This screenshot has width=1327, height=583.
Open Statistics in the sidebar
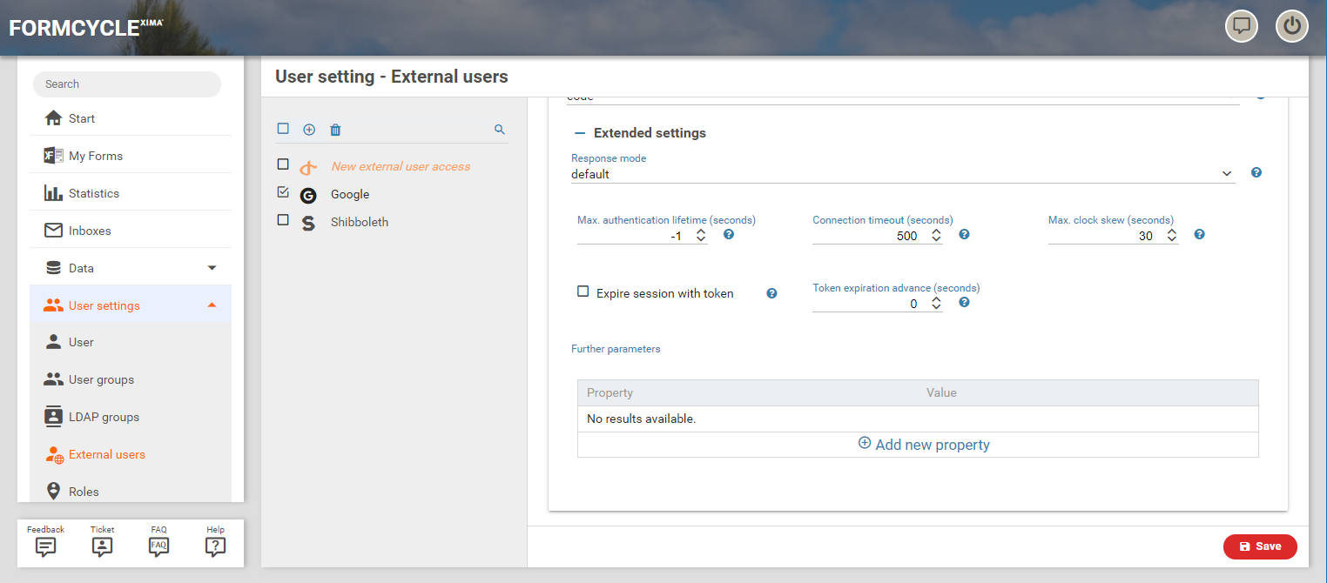click(93, 193)
